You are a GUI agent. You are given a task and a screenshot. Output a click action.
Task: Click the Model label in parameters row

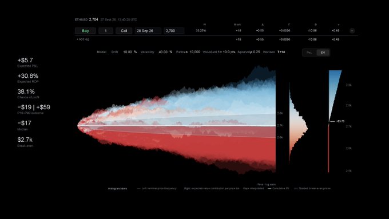tap(101, 52)
